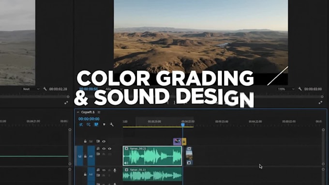Select the purple clip on top track

[x=177, y=142]
